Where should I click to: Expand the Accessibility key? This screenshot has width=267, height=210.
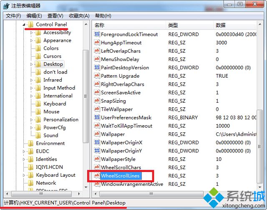(x=31, y=33)
